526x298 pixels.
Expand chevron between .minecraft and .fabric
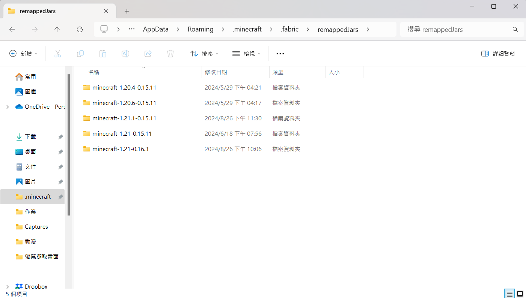pos(271,29)
